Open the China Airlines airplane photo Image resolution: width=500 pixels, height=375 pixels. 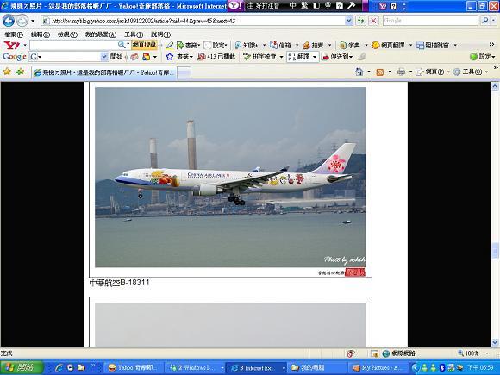(x=230, y=177)
